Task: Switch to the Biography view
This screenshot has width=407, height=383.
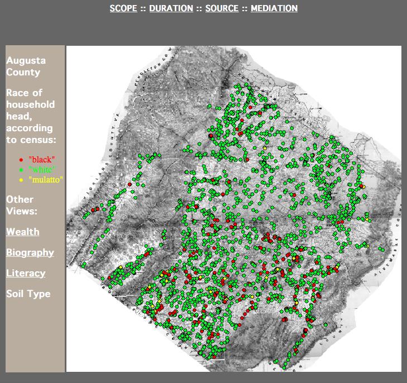Action: (x=30, y=252)
